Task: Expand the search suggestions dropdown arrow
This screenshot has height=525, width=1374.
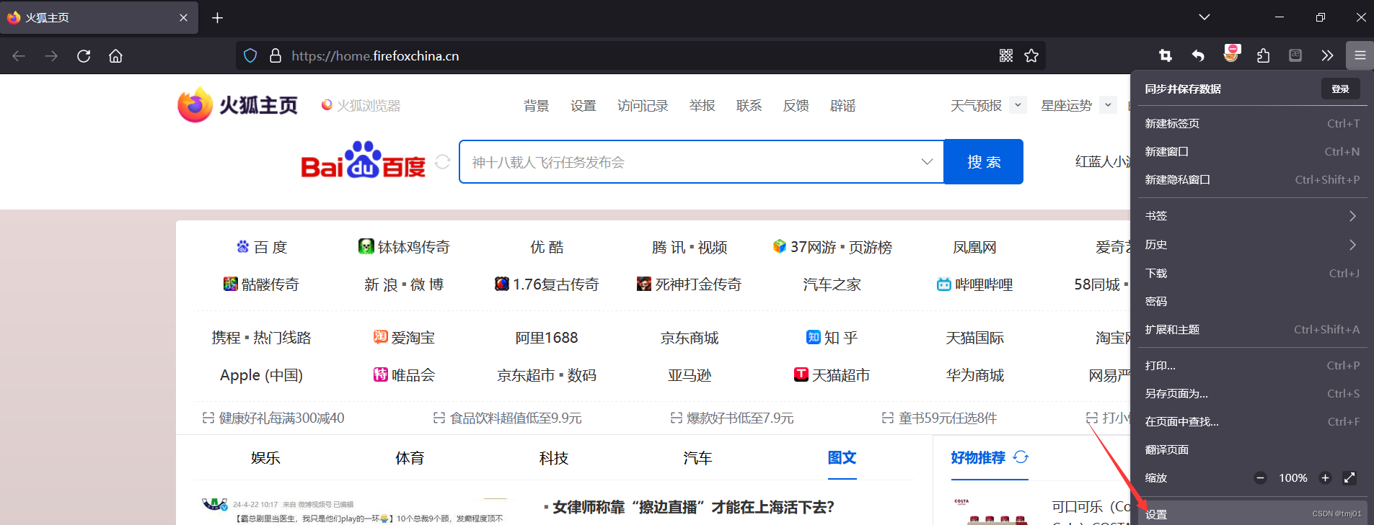Action: click(x=927, y=161)
